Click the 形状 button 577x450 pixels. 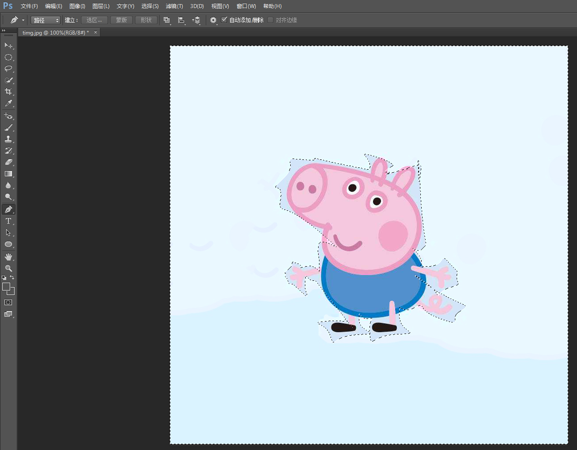point(146,20)
